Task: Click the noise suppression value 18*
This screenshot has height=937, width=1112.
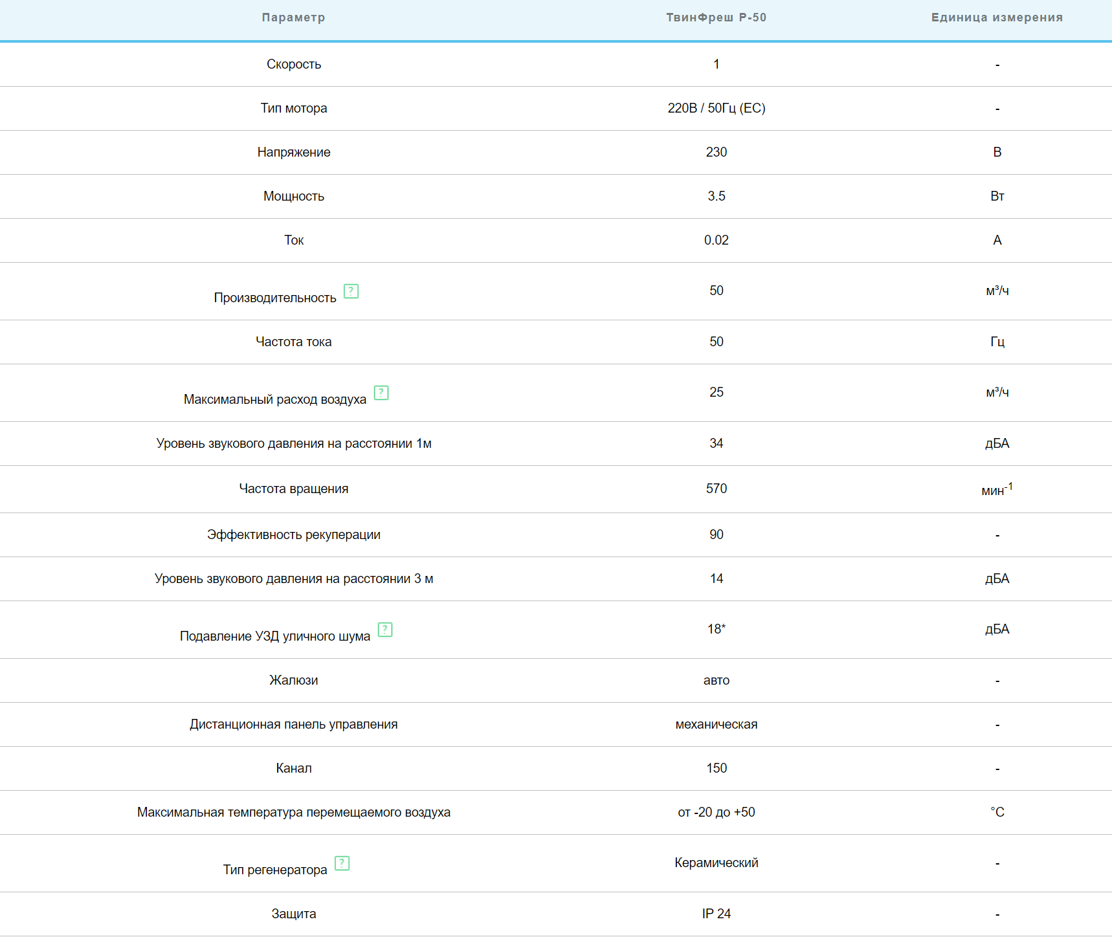Action: click(717, 629)
